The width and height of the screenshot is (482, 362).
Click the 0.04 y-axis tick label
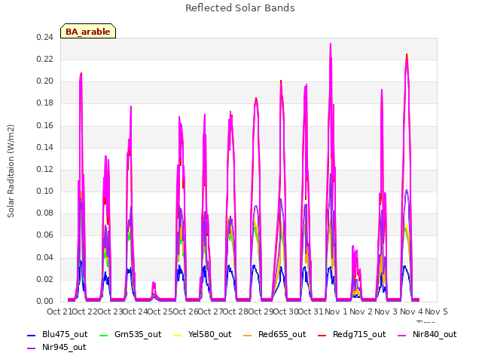point(44,257)
